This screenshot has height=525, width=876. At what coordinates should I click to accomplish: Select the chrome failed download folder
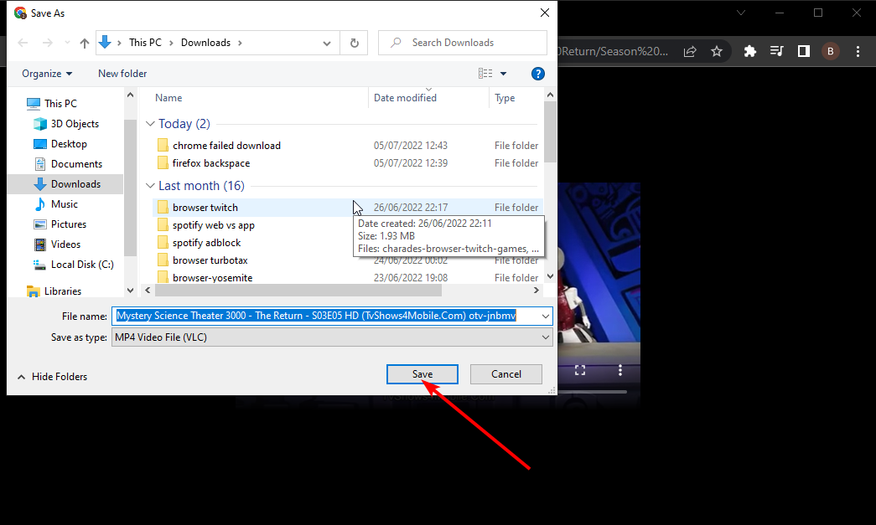226,146
